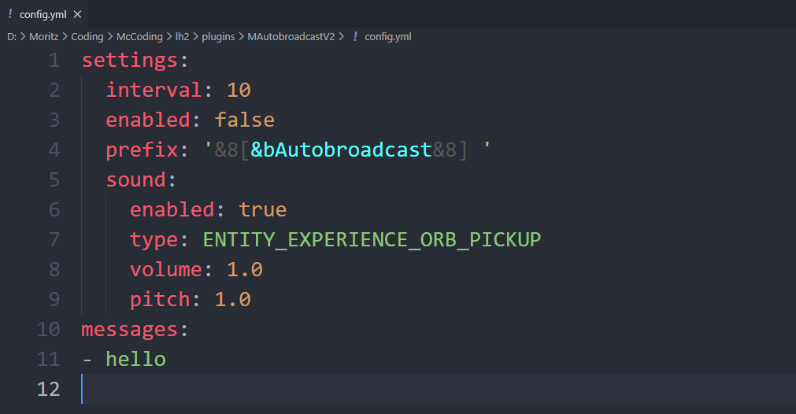796x414 pixels.
Task: Open the D: breadcrumb segment
Action: (12, 36)
